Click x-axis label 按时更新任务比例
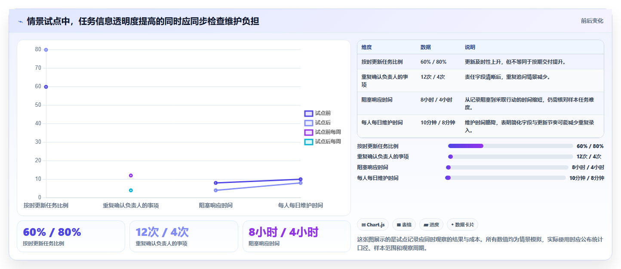 [x=46, y=206]
